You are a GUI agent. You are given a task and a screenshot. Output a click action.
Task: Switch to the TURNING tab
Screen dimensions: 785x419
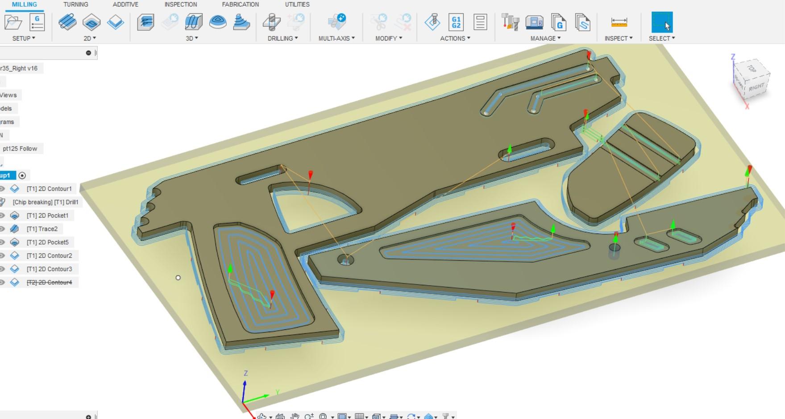point(76,4)
